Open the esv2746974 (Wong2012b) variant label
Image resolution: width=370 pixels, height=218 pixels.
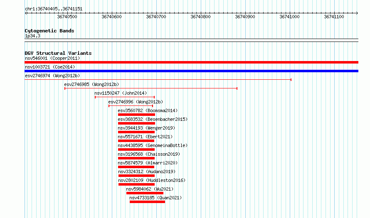52,76
